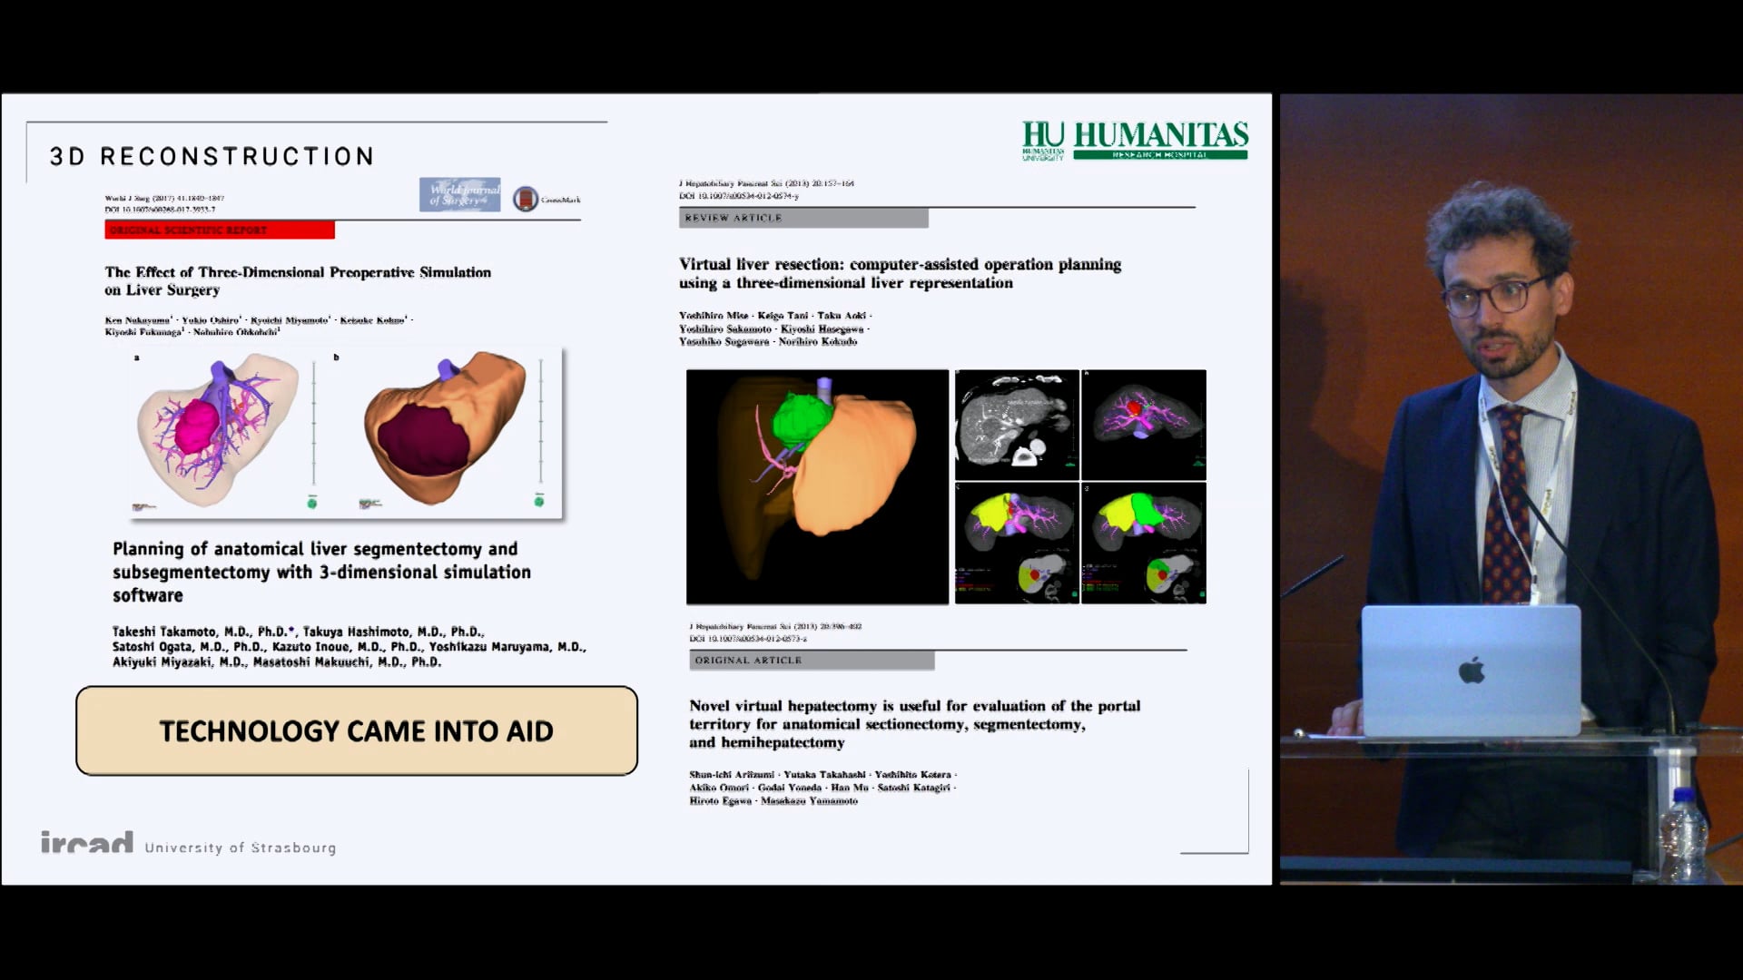Click the pink tumor in the left 3D liver model
The height and width of the screenshot is (980, 1743).
pos(196,427)
